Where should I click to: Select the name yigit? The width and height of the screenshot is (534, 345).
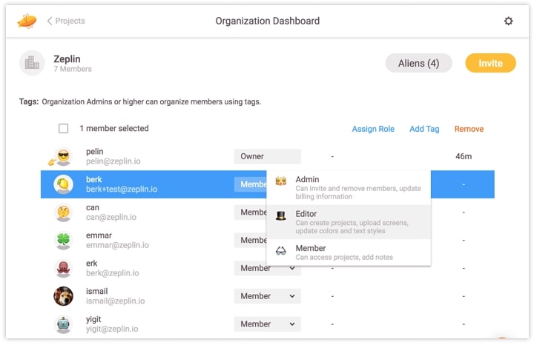[93, 320]
